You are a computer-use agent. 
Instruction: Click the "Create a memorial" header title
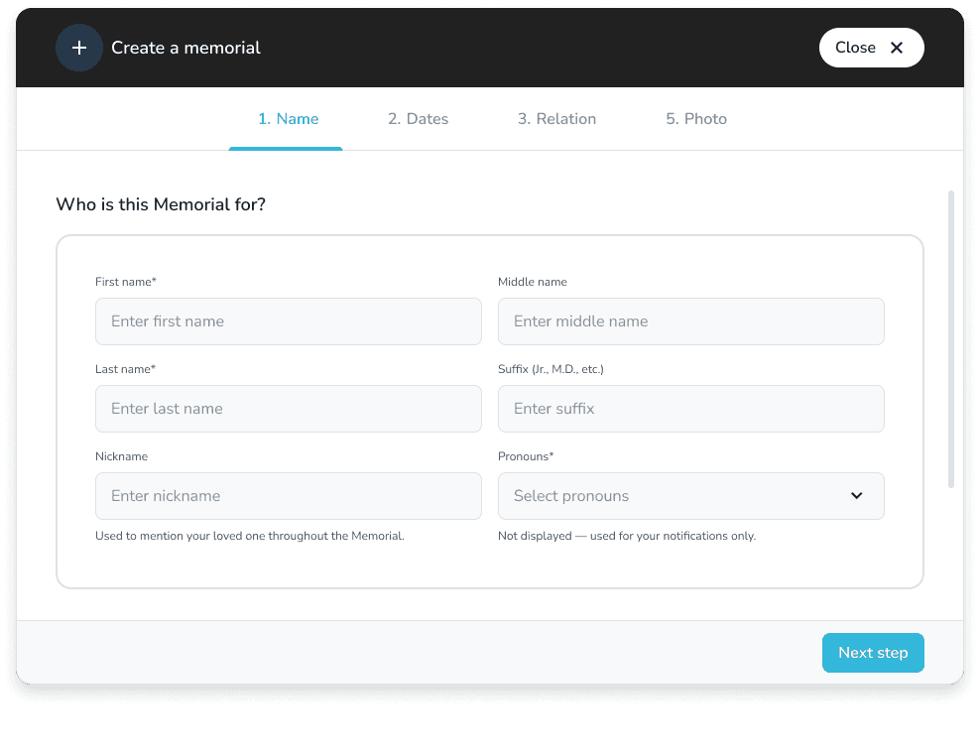point(185,47)
